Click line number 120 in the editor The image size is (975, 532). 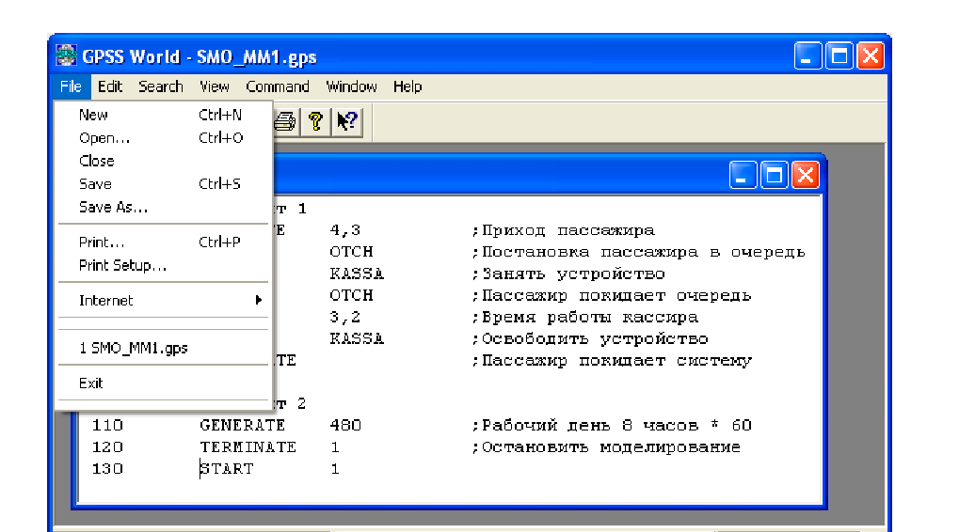107,447
